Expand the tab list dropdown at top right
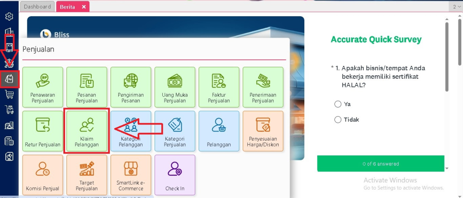 (456, 7)
